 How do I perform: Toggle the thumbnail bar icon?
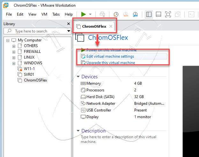click(158, 14)
